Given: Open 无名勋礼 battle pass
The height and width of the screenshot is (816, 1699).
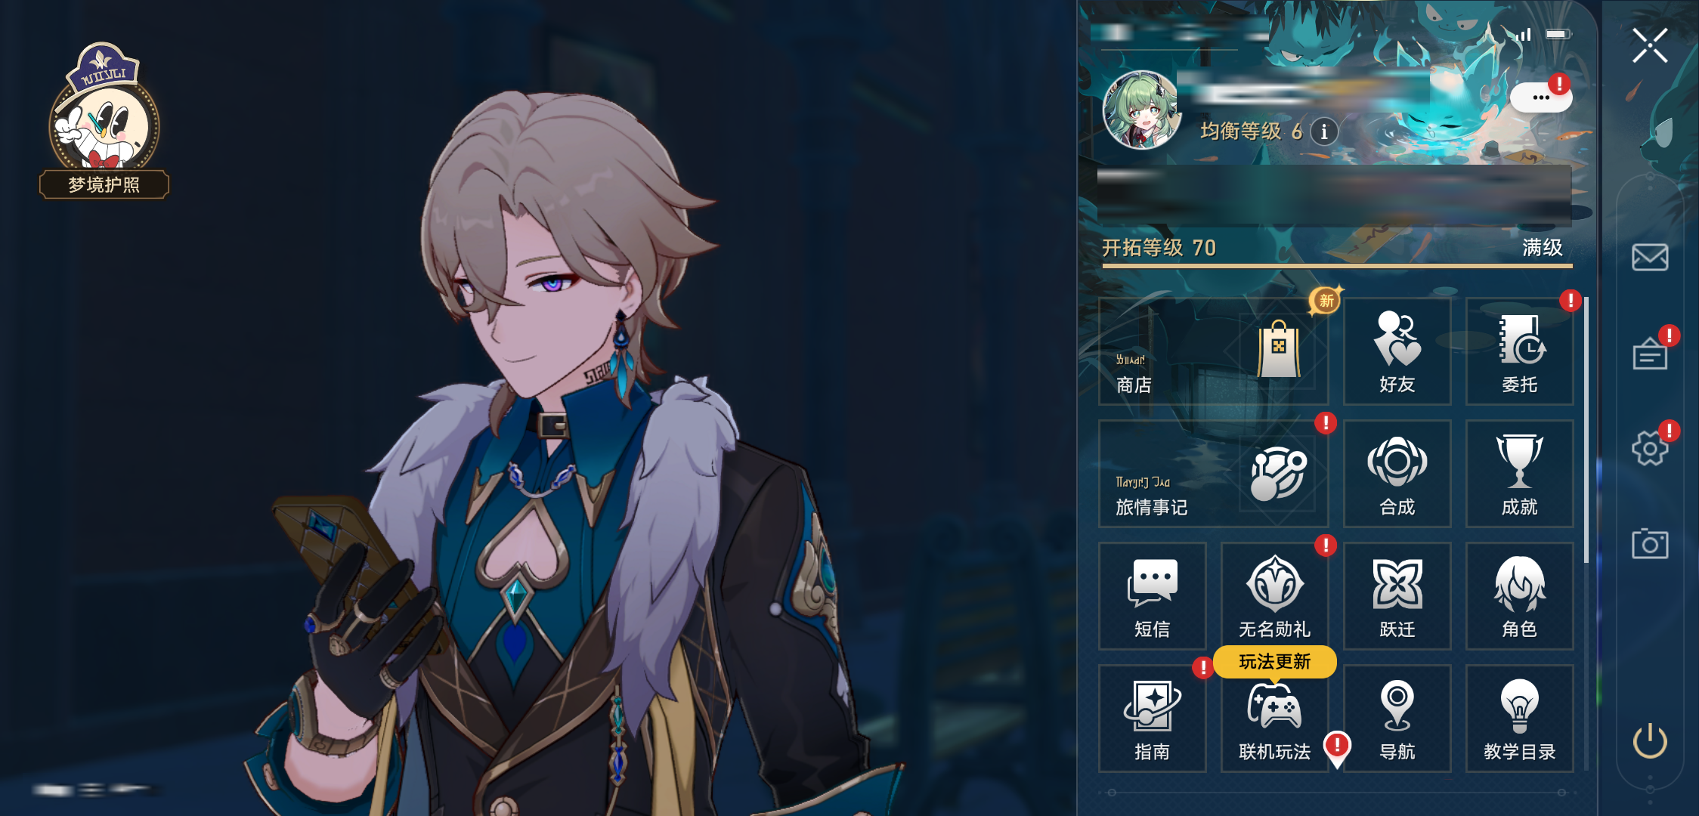Looking at the screenshot, I should tap(1274, 596).
